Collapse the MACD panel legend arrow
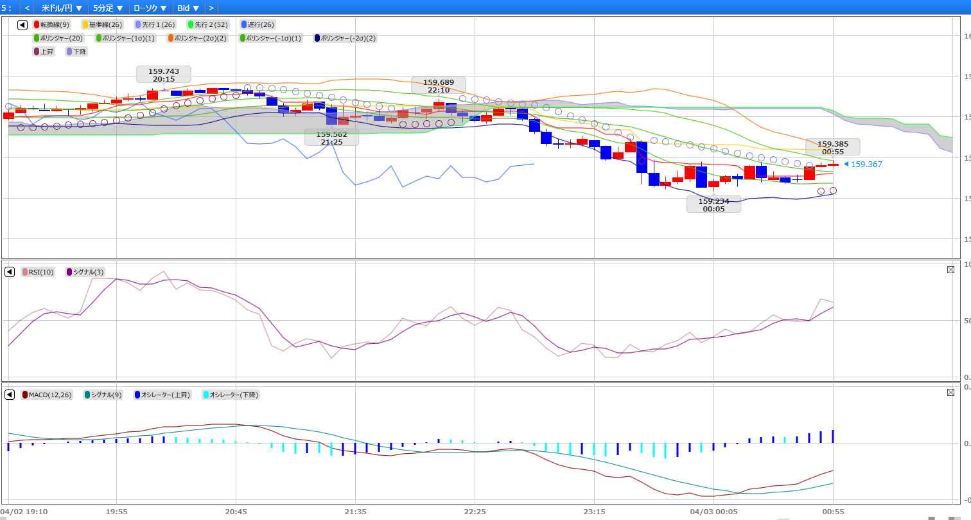This screenshot has height=520, width=971. point(10,395)
